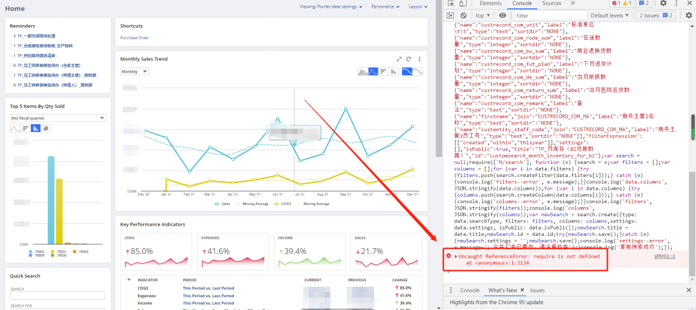This screenshot has width=696, height=310.
Task: Clear console using the ban icon
Action: (463, 15)
